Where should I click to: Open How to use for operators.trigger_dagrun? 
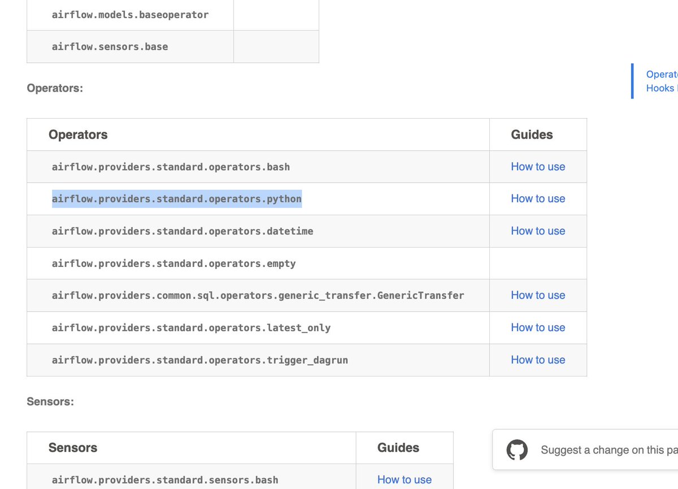538,360
